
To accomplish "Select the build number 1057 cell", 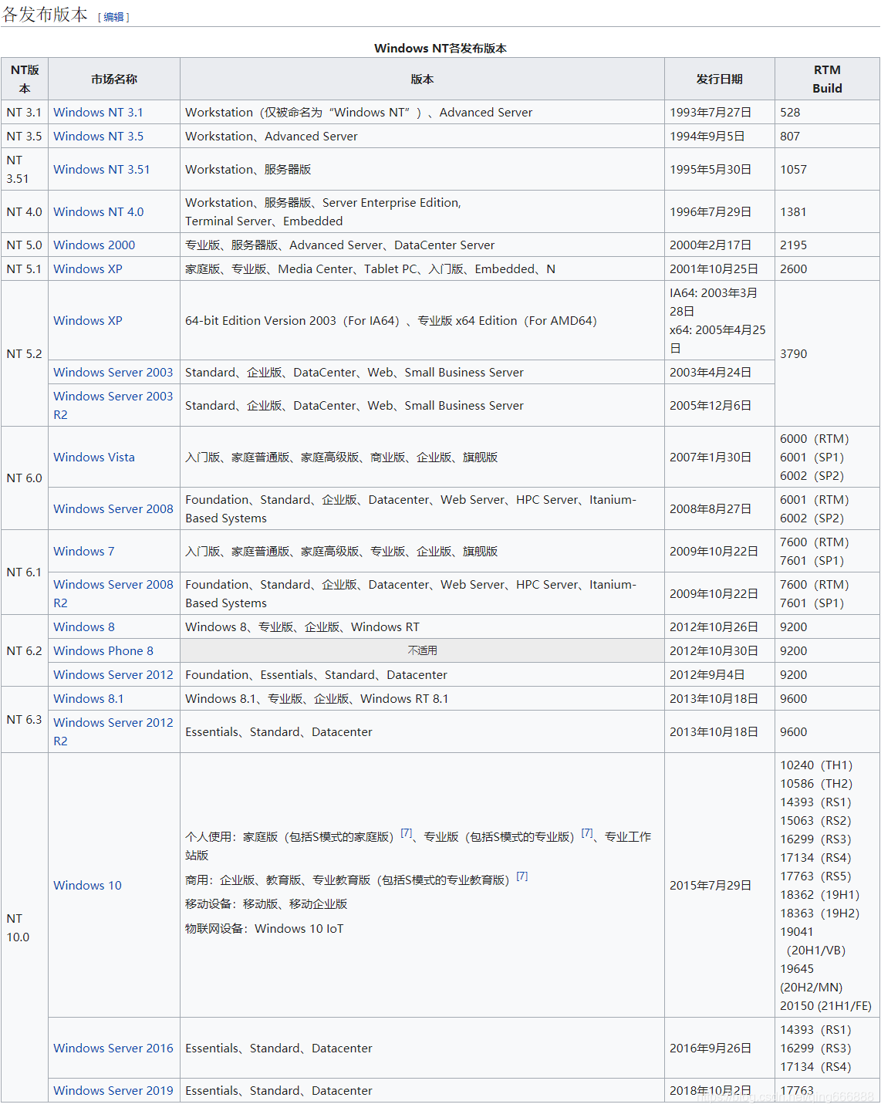I will point(827,169).
